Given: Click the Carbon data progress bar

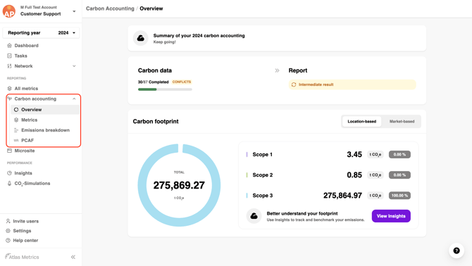Looking at the screenshot, I should (x=165, y=89).
